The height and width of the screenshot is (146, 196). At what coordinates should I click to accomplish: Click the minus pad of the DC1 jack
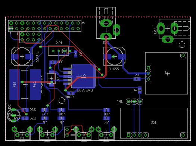click(x=106, y=23)
